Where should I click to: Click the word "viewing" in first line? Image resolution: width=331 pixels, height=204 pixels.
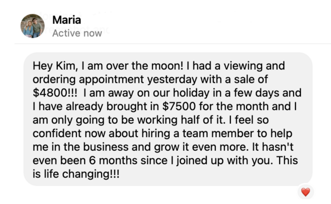[243, 66]
